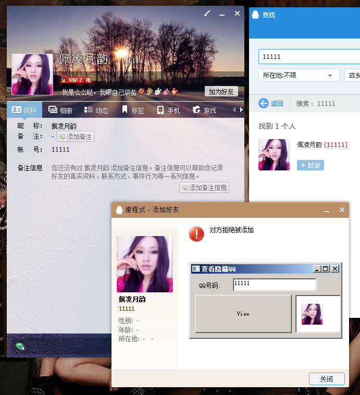
Task: Click the 加为好友 button on profile
Action: (221, 92)
